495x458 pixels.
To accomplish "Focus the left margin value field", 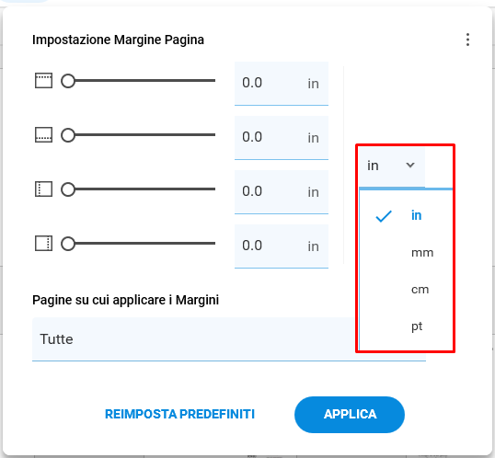I will tap(282, 192).
